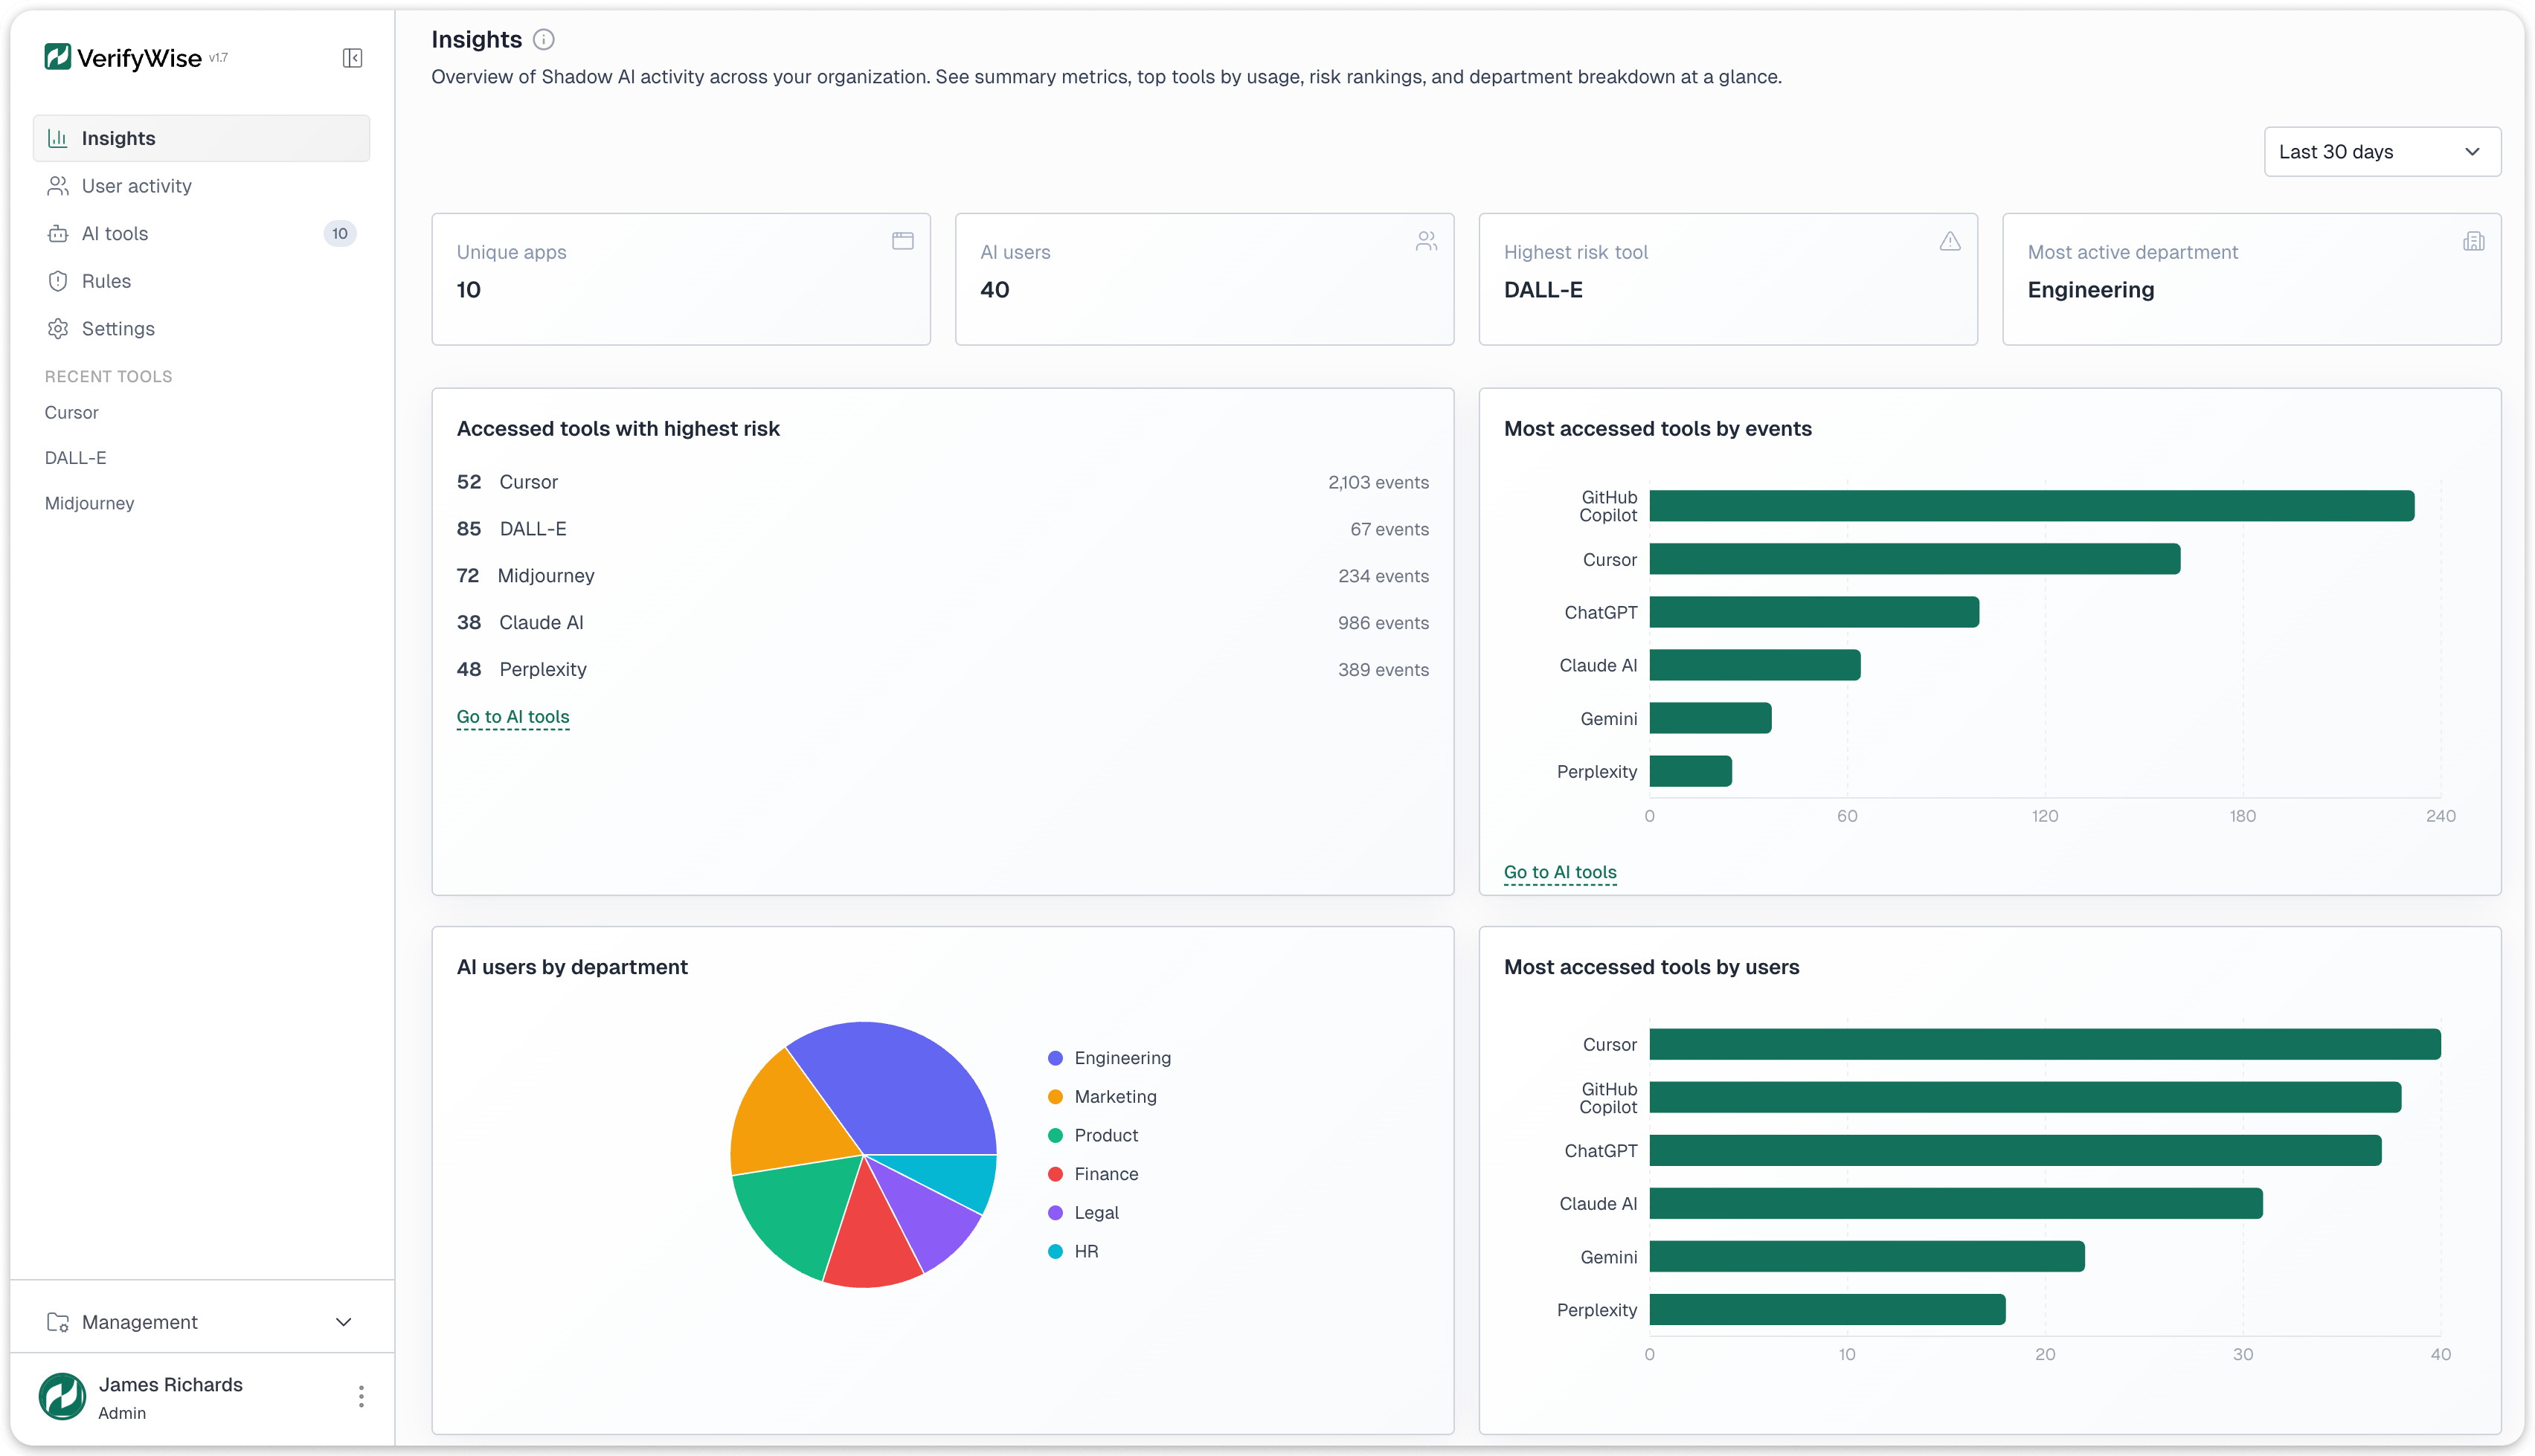Click the warning icon on Highest risk tool card
The image size is (2535, 1456).
coord(1950,241)
